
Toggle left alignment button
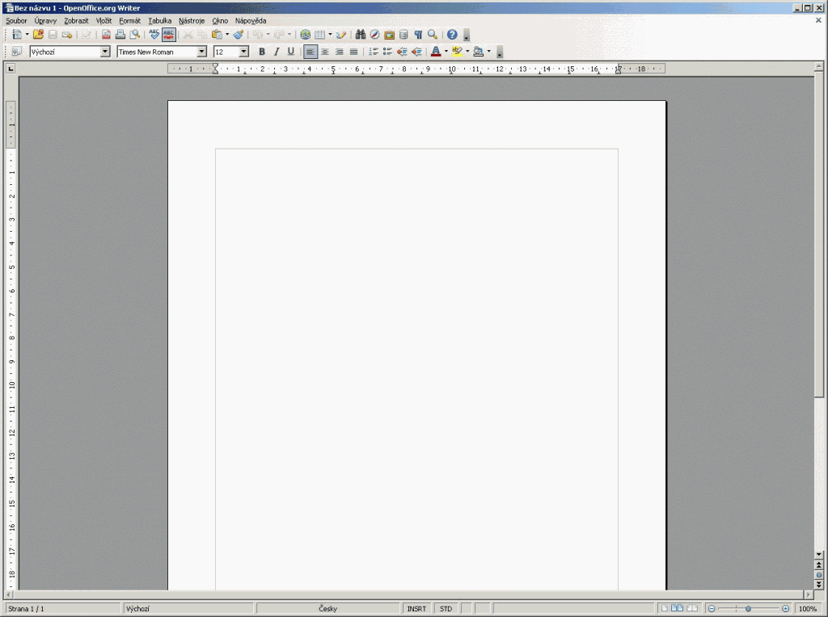click(x=310, y=52)
